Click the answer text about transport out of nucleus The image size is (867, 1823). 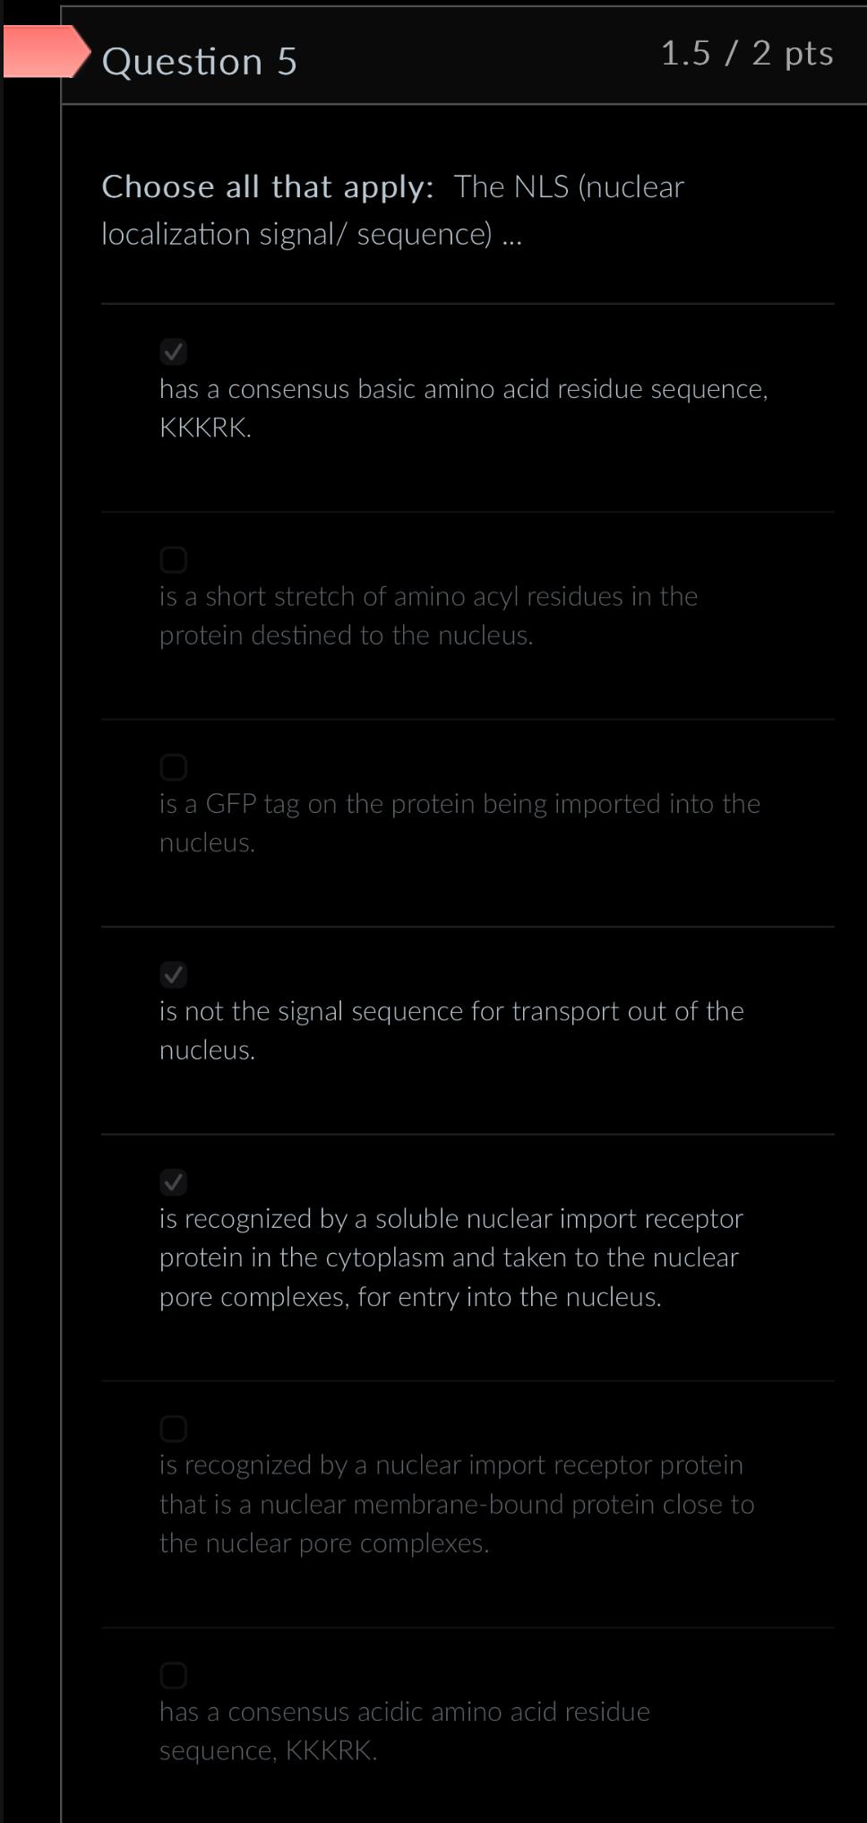click(451, 1029)
